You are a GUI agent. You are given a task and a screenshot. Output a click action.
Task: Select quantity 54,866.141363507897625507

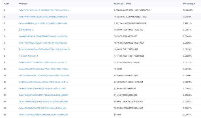click(x=129, y=102)
